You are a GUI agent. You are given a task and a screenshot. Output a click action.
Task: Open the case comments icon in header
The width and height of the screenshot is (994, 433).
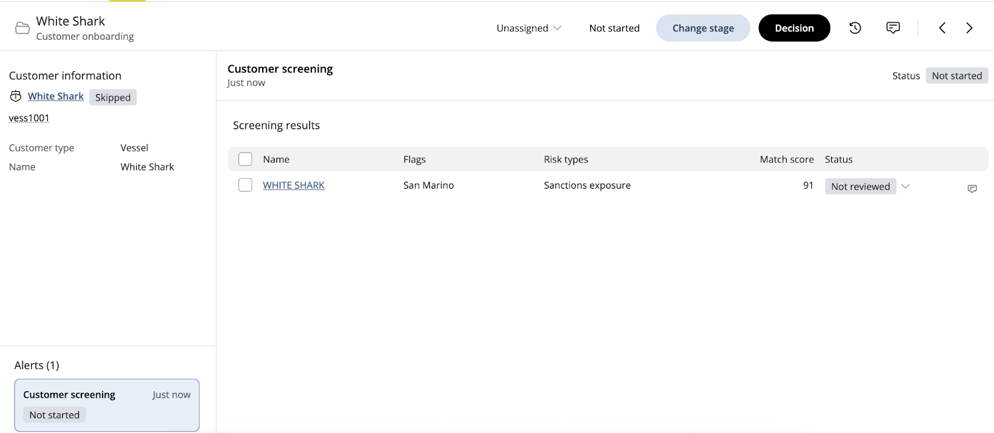tap(893, 28)
